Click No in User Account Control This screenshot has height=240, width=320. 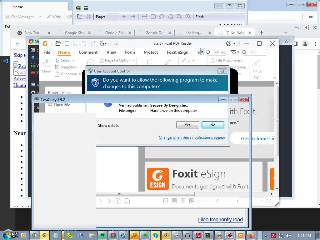(213, 125)
